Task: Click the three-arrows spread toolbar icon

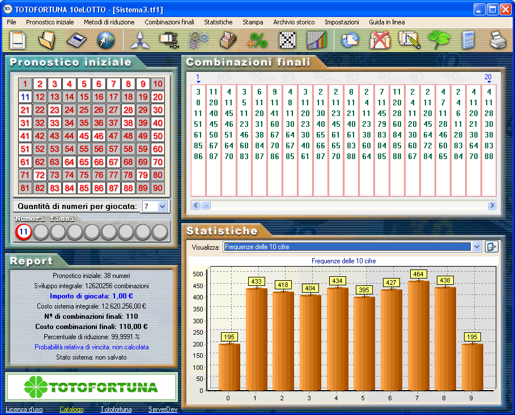Action: point(141,40)
